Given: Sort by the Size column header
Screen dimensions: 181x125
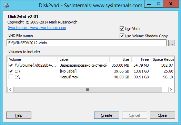Looking at the screenshot, I should click(120, 59).
